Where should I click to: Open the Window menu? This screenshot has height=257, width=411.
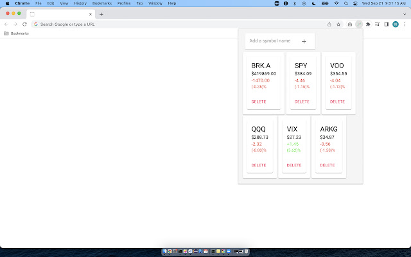click(x=155, y=3)
